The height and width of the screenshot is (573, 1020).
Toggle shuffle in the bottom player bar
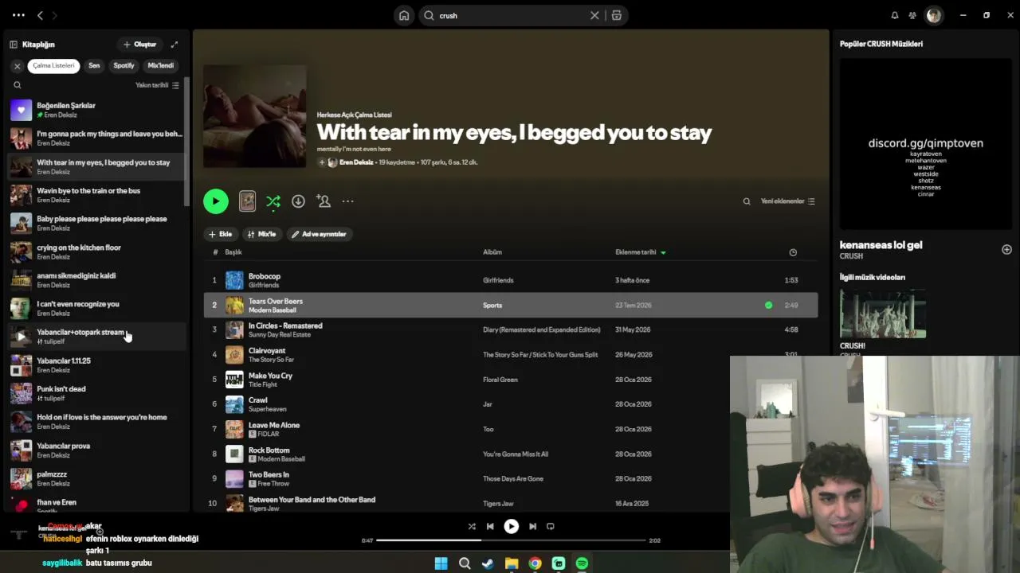[472, 526]
